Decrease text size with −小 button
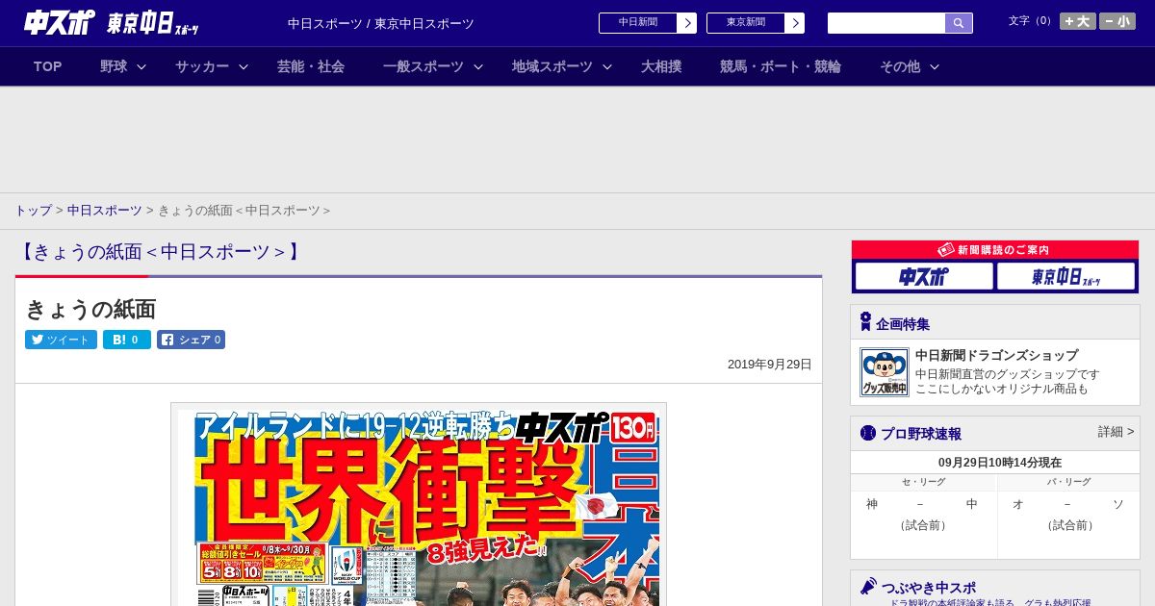 tap(1117, 21)
